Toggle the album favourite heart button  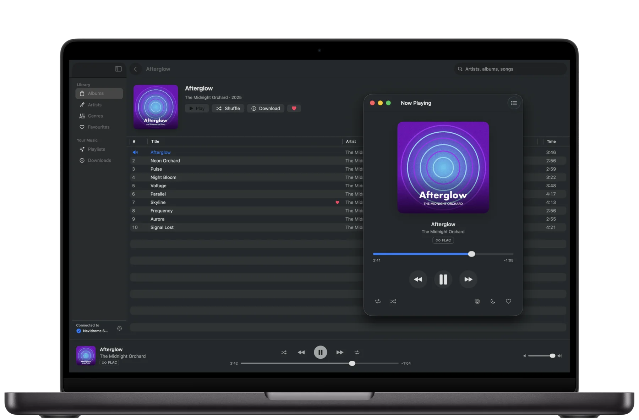point(294,109)
